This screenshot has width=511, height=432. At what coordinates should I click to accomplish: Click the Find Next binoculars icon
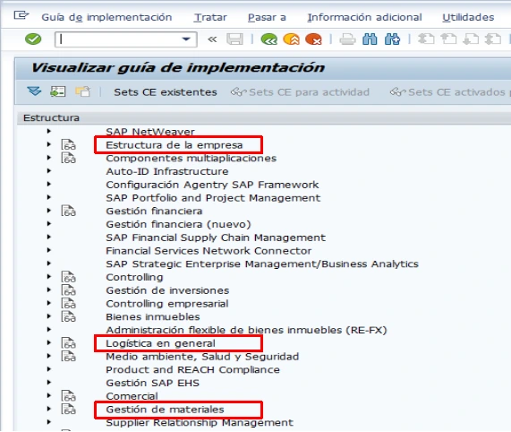392,39
